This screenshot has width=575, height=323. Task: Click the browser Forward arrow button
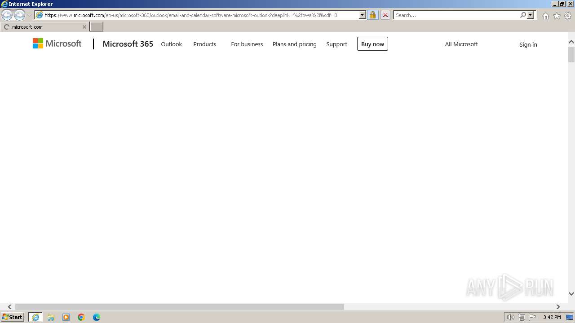[x=19, y=15]
